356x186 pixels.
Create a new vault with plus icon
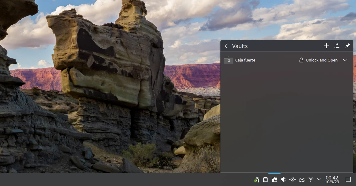point(326,46)
